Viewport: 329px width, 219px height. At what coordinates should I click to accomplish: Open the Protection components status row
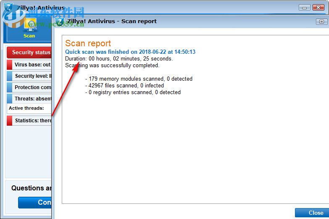pyautogui.click(x=29, y=87)
